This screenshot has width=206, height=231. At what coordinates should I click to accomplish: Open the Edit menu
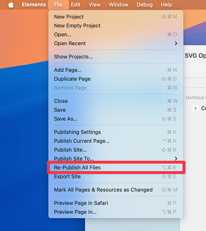[x=75, y=5]
